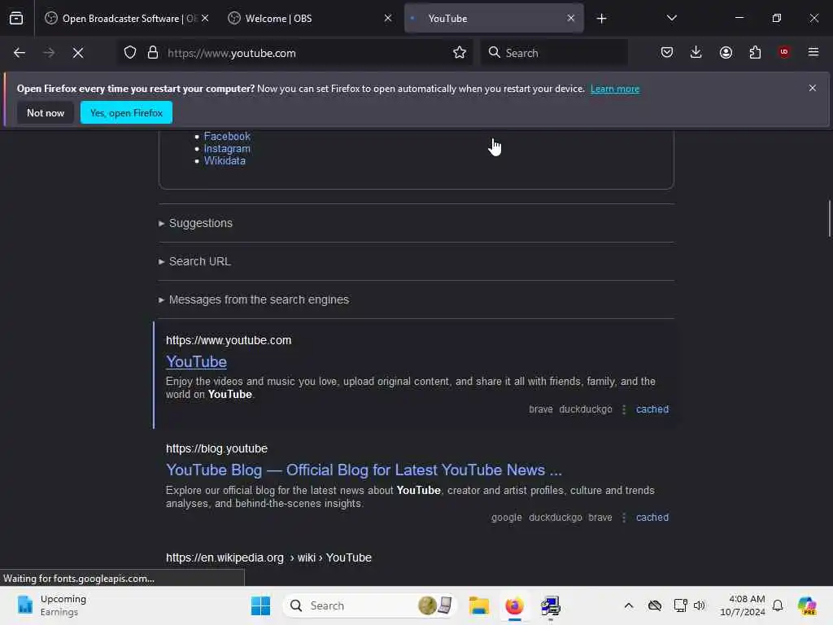The height and width of the screenshot is (625, 833).
Task: Open the Facebook link
Action: [227, 136]
